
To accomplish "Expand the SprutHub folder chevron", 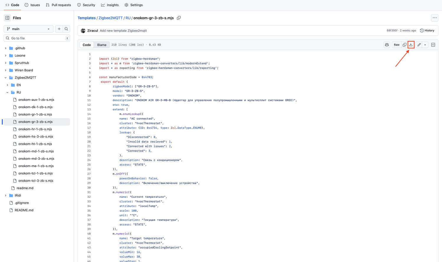I will (6, 63).
